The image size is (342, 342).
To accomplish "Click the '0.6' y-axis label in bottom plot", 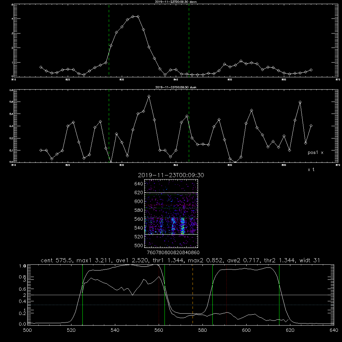I will pos(23,289).
